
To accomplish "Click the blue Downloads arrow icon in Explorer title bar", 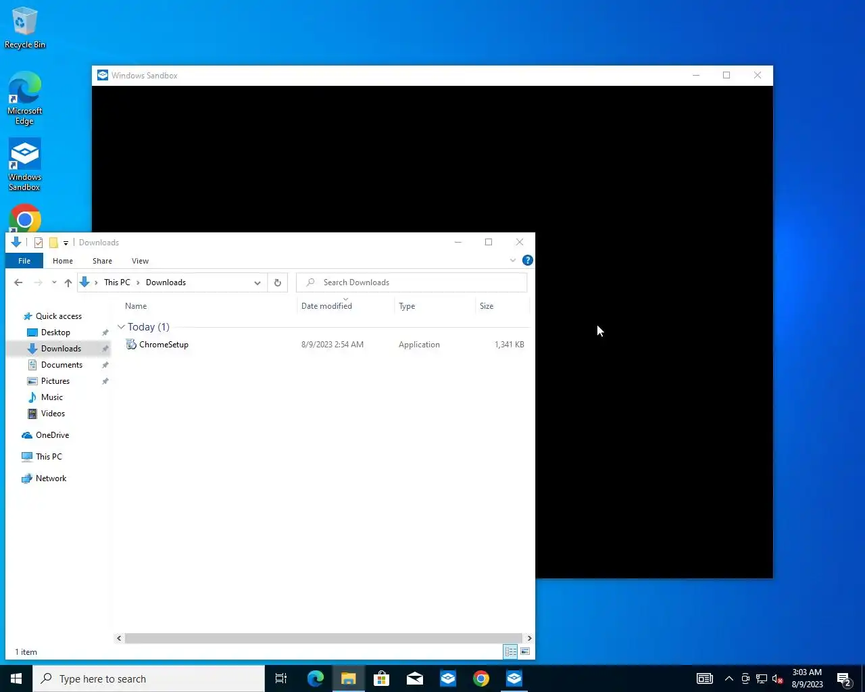I will click(x=16, y=242).
